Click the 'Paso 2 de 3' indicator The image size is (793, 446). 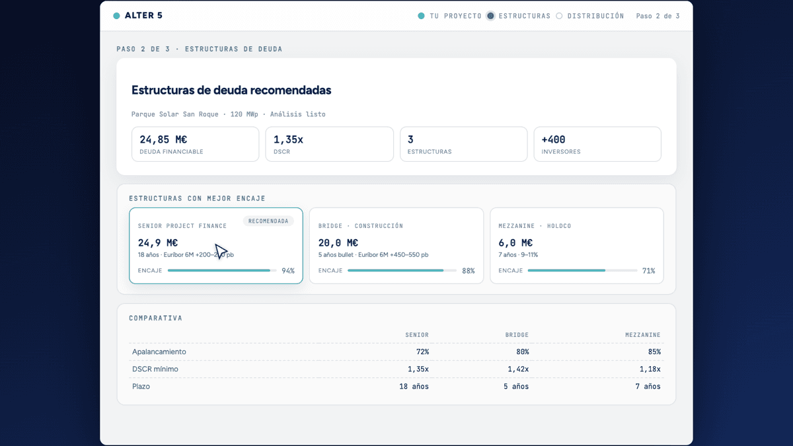coord(658,16)
